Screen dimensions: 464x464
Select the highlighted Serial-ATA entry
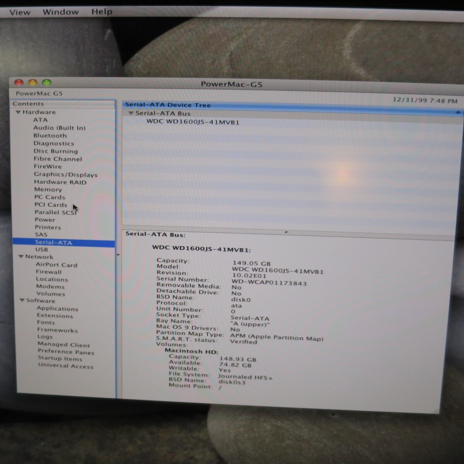point(64,242)
